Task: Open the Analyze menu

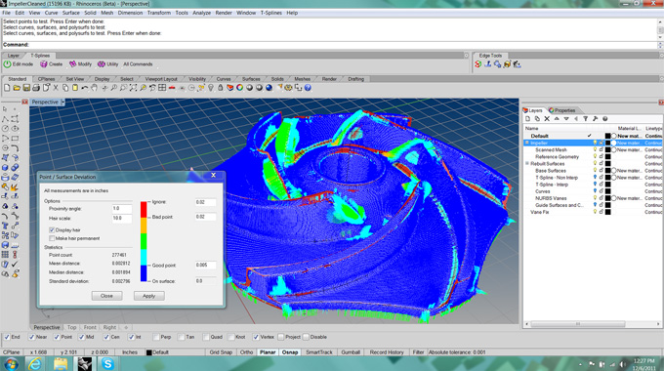Action: (201, 13)
